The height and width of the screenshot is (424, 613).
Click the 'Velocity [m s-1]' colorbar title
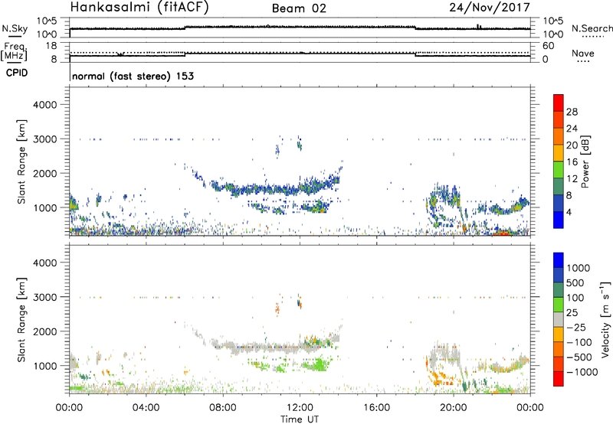click(605, 319)
